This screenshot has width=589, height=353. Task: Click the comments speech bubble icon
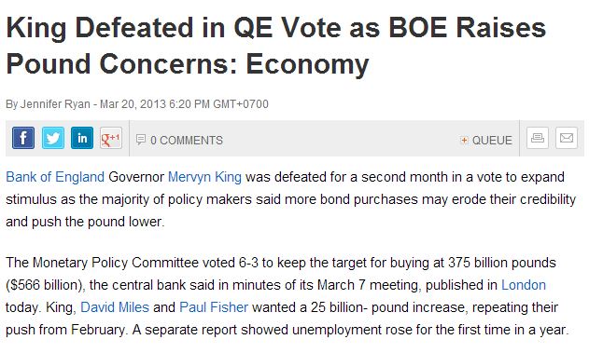[141, 140]
